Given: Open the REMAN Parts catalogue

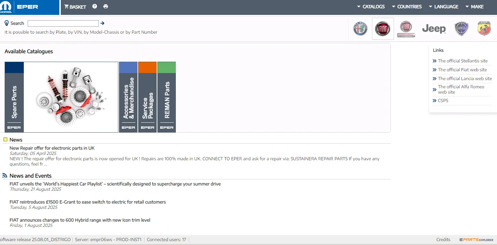Looking at the screenshot, I should pos(167,97).
